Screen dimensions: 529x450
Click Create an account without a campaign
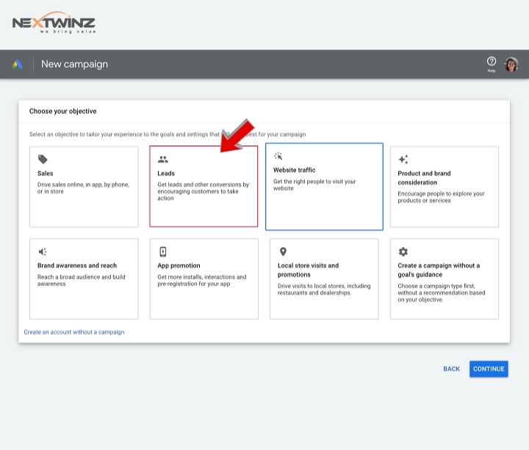point(74,332)
